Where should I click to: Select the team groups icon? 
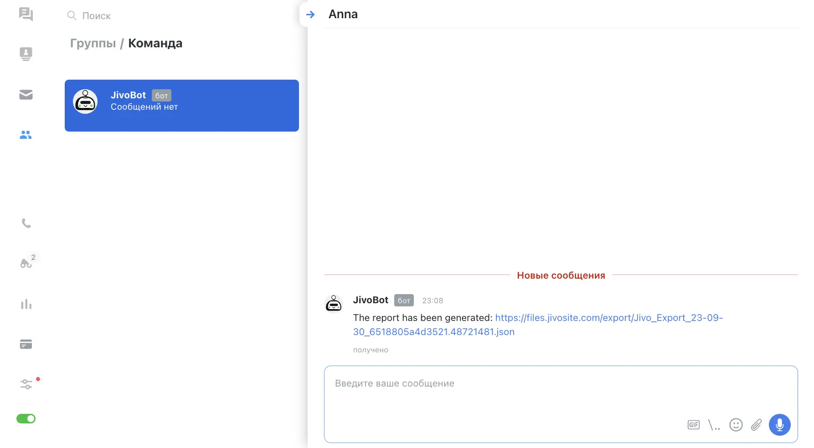pyautogui.click(x=26, y=135)
